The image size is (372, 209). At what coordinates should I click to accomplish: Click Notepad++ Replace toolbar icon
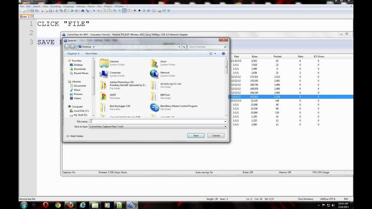[x=87, y=10]
